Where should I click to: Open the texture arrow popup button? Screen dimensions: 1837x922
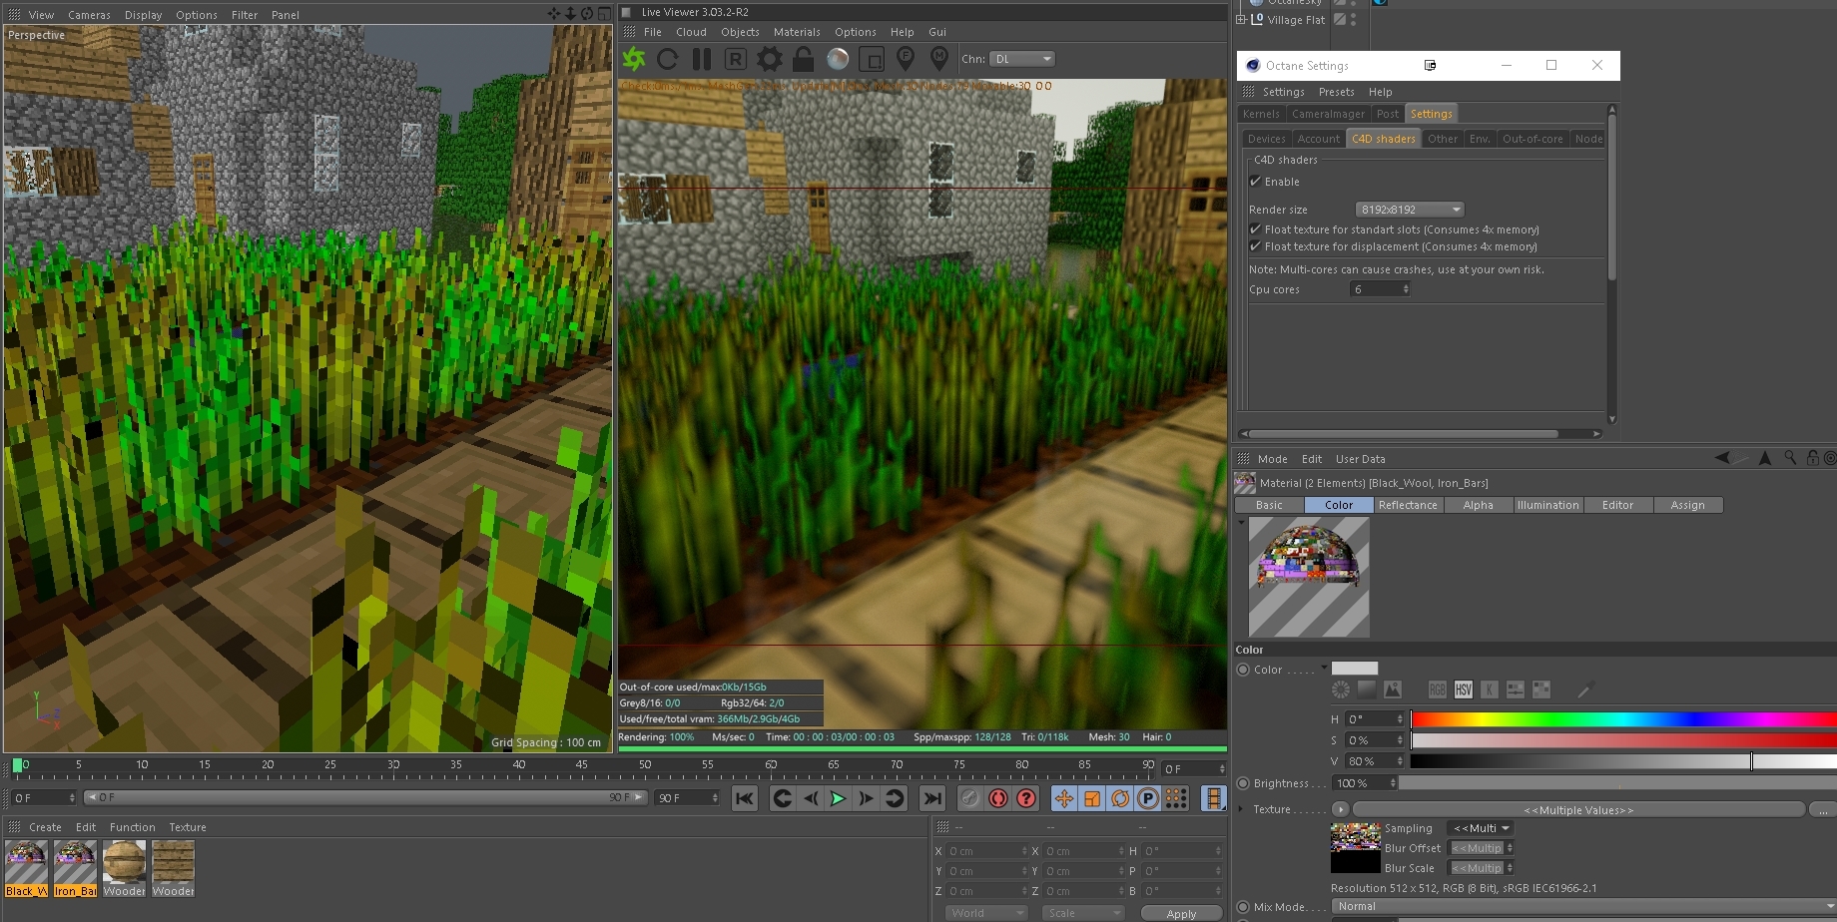point(1341,809)
